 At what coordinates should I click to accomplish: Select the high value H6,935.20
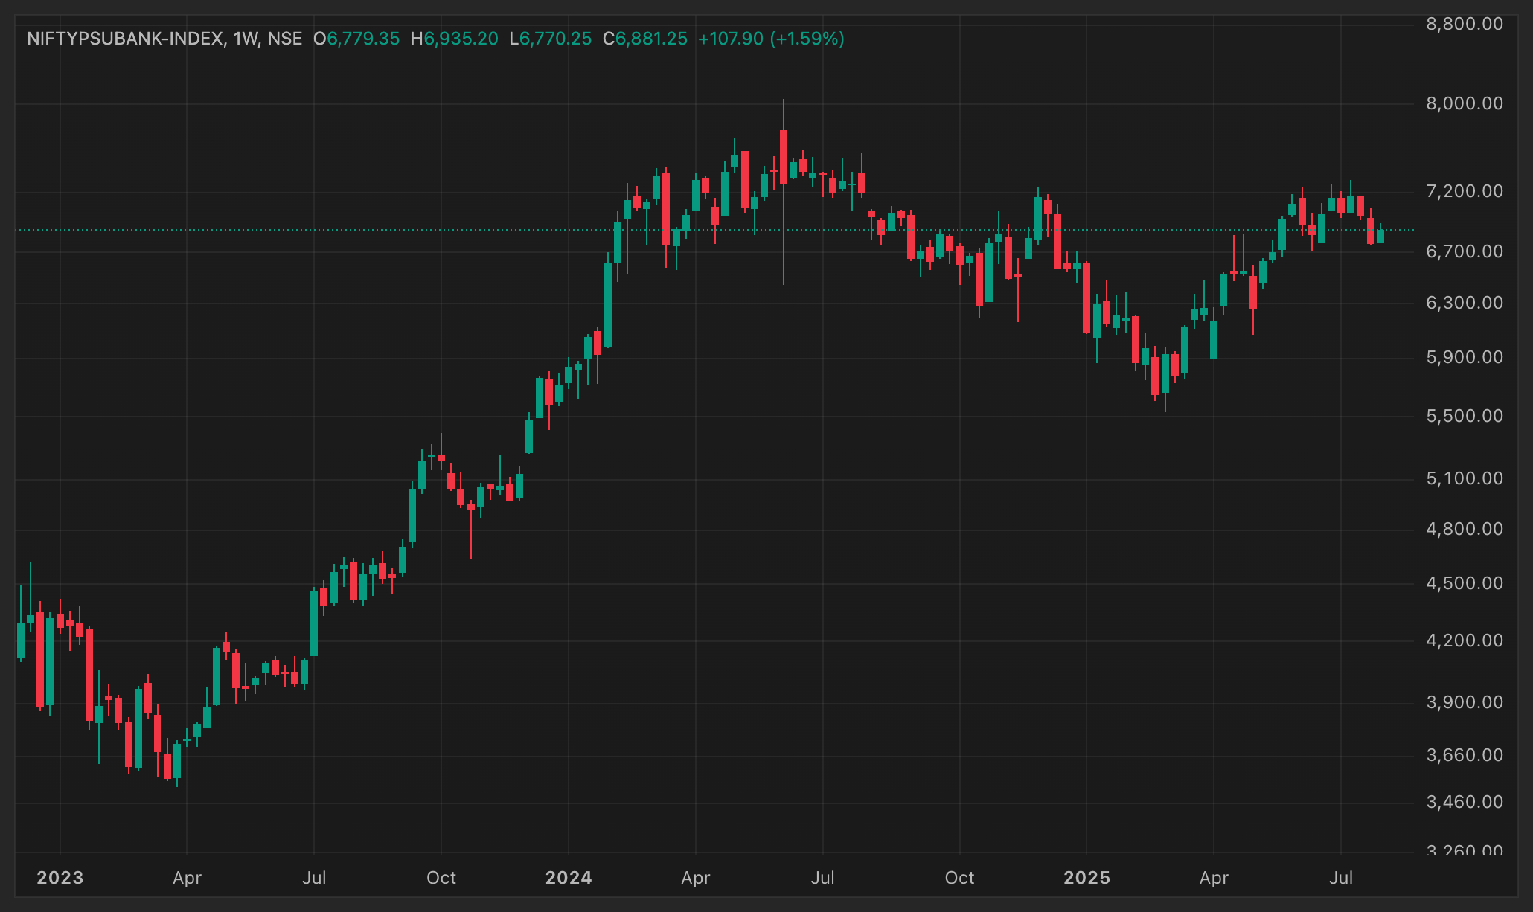455,39
